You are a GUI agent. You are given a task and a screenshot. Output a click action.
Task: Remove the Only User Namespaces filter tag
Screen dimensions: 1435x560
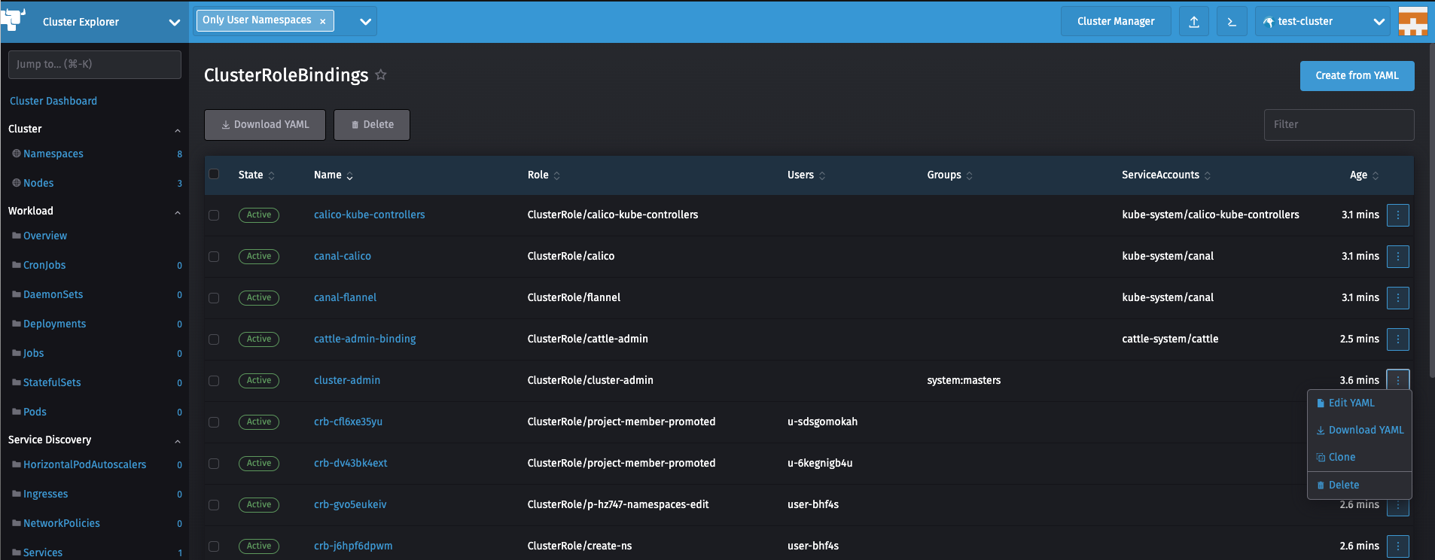click(323, 21)
